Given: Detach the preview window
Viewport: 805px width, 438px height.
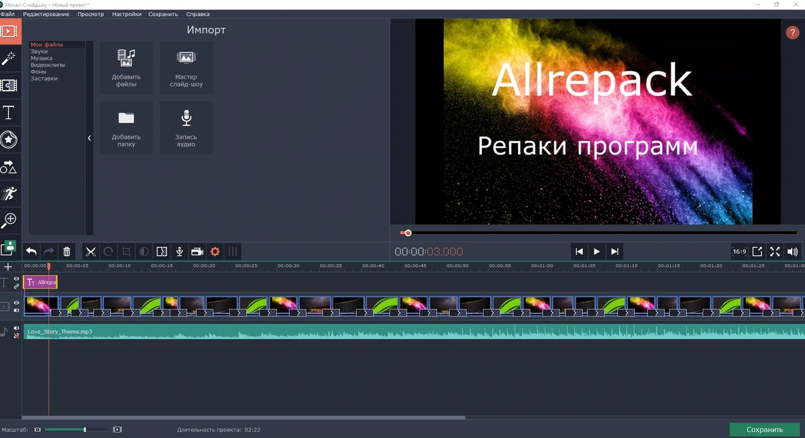Looking at the screenshot, I should click(x=757, y=252).
